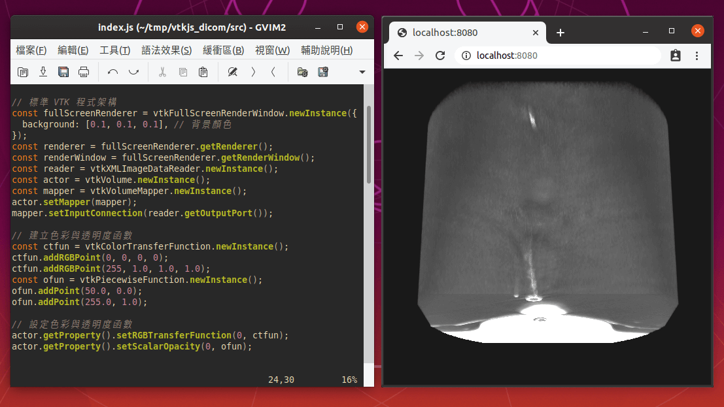Viewport: 724px width, 407px height.
Task: Click the Print icon in GVim toolbar
Action: point(84,72)
